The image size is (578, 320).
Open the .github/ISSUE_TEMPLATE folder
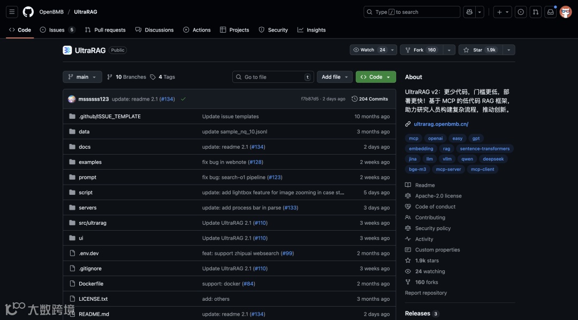tap(110, 117)
